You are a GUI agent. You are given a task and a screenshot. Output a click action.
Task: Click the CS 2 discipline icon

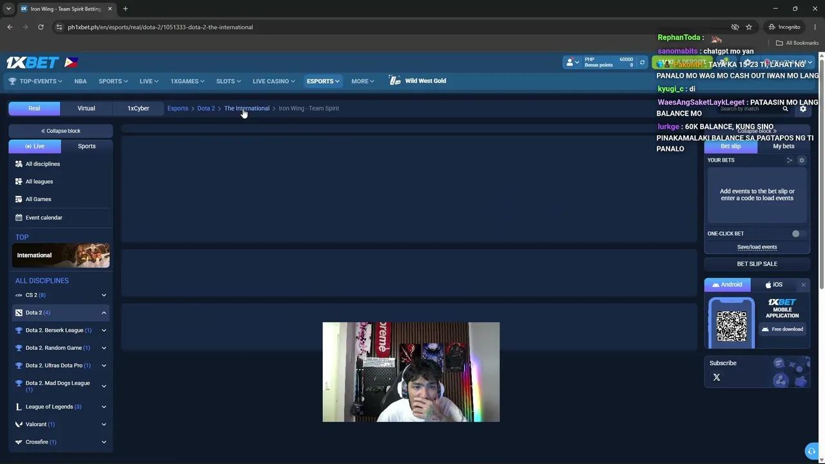click(x=19, y=295)
